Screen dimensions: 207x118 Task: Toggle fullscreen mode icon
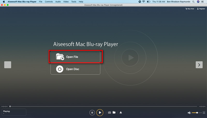(x=204, y=113)
